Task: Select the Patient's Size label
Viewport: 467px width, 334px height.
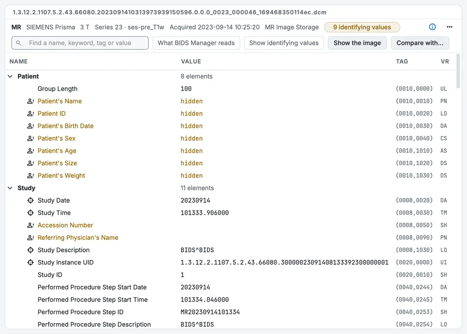Action: coord(57,163)
